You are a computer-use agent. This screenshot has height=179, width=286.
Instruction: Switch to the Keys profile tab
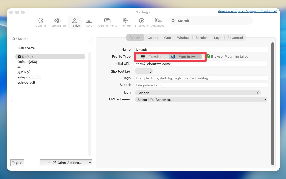[218, 38]
